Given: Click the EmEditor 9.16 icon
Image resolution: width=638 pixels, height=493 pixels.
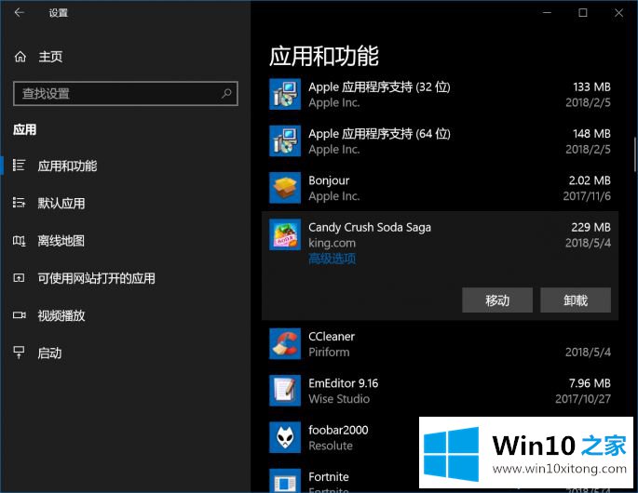Looking at the screenshot, I should click(285, 391).
